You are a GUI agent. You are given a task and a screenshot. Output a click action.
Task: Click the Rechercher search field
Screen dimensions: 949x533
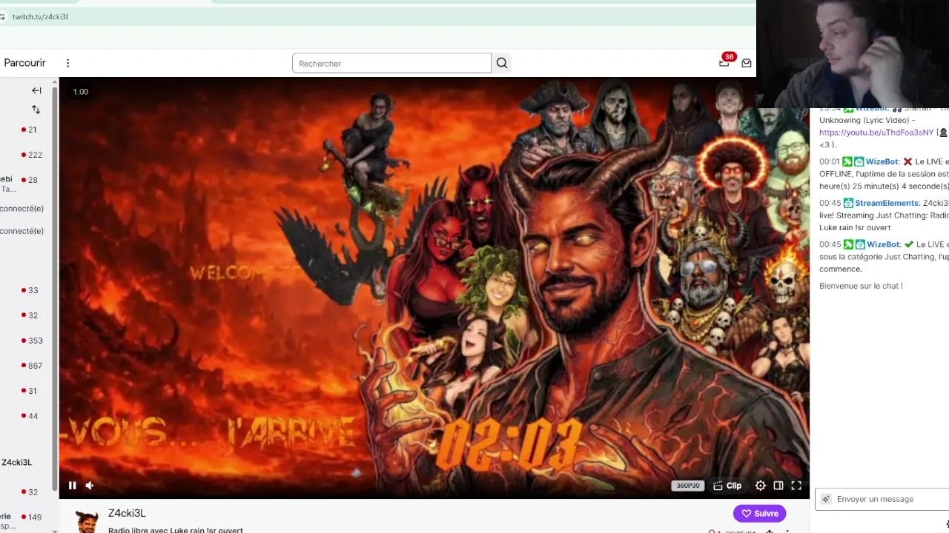391,64
